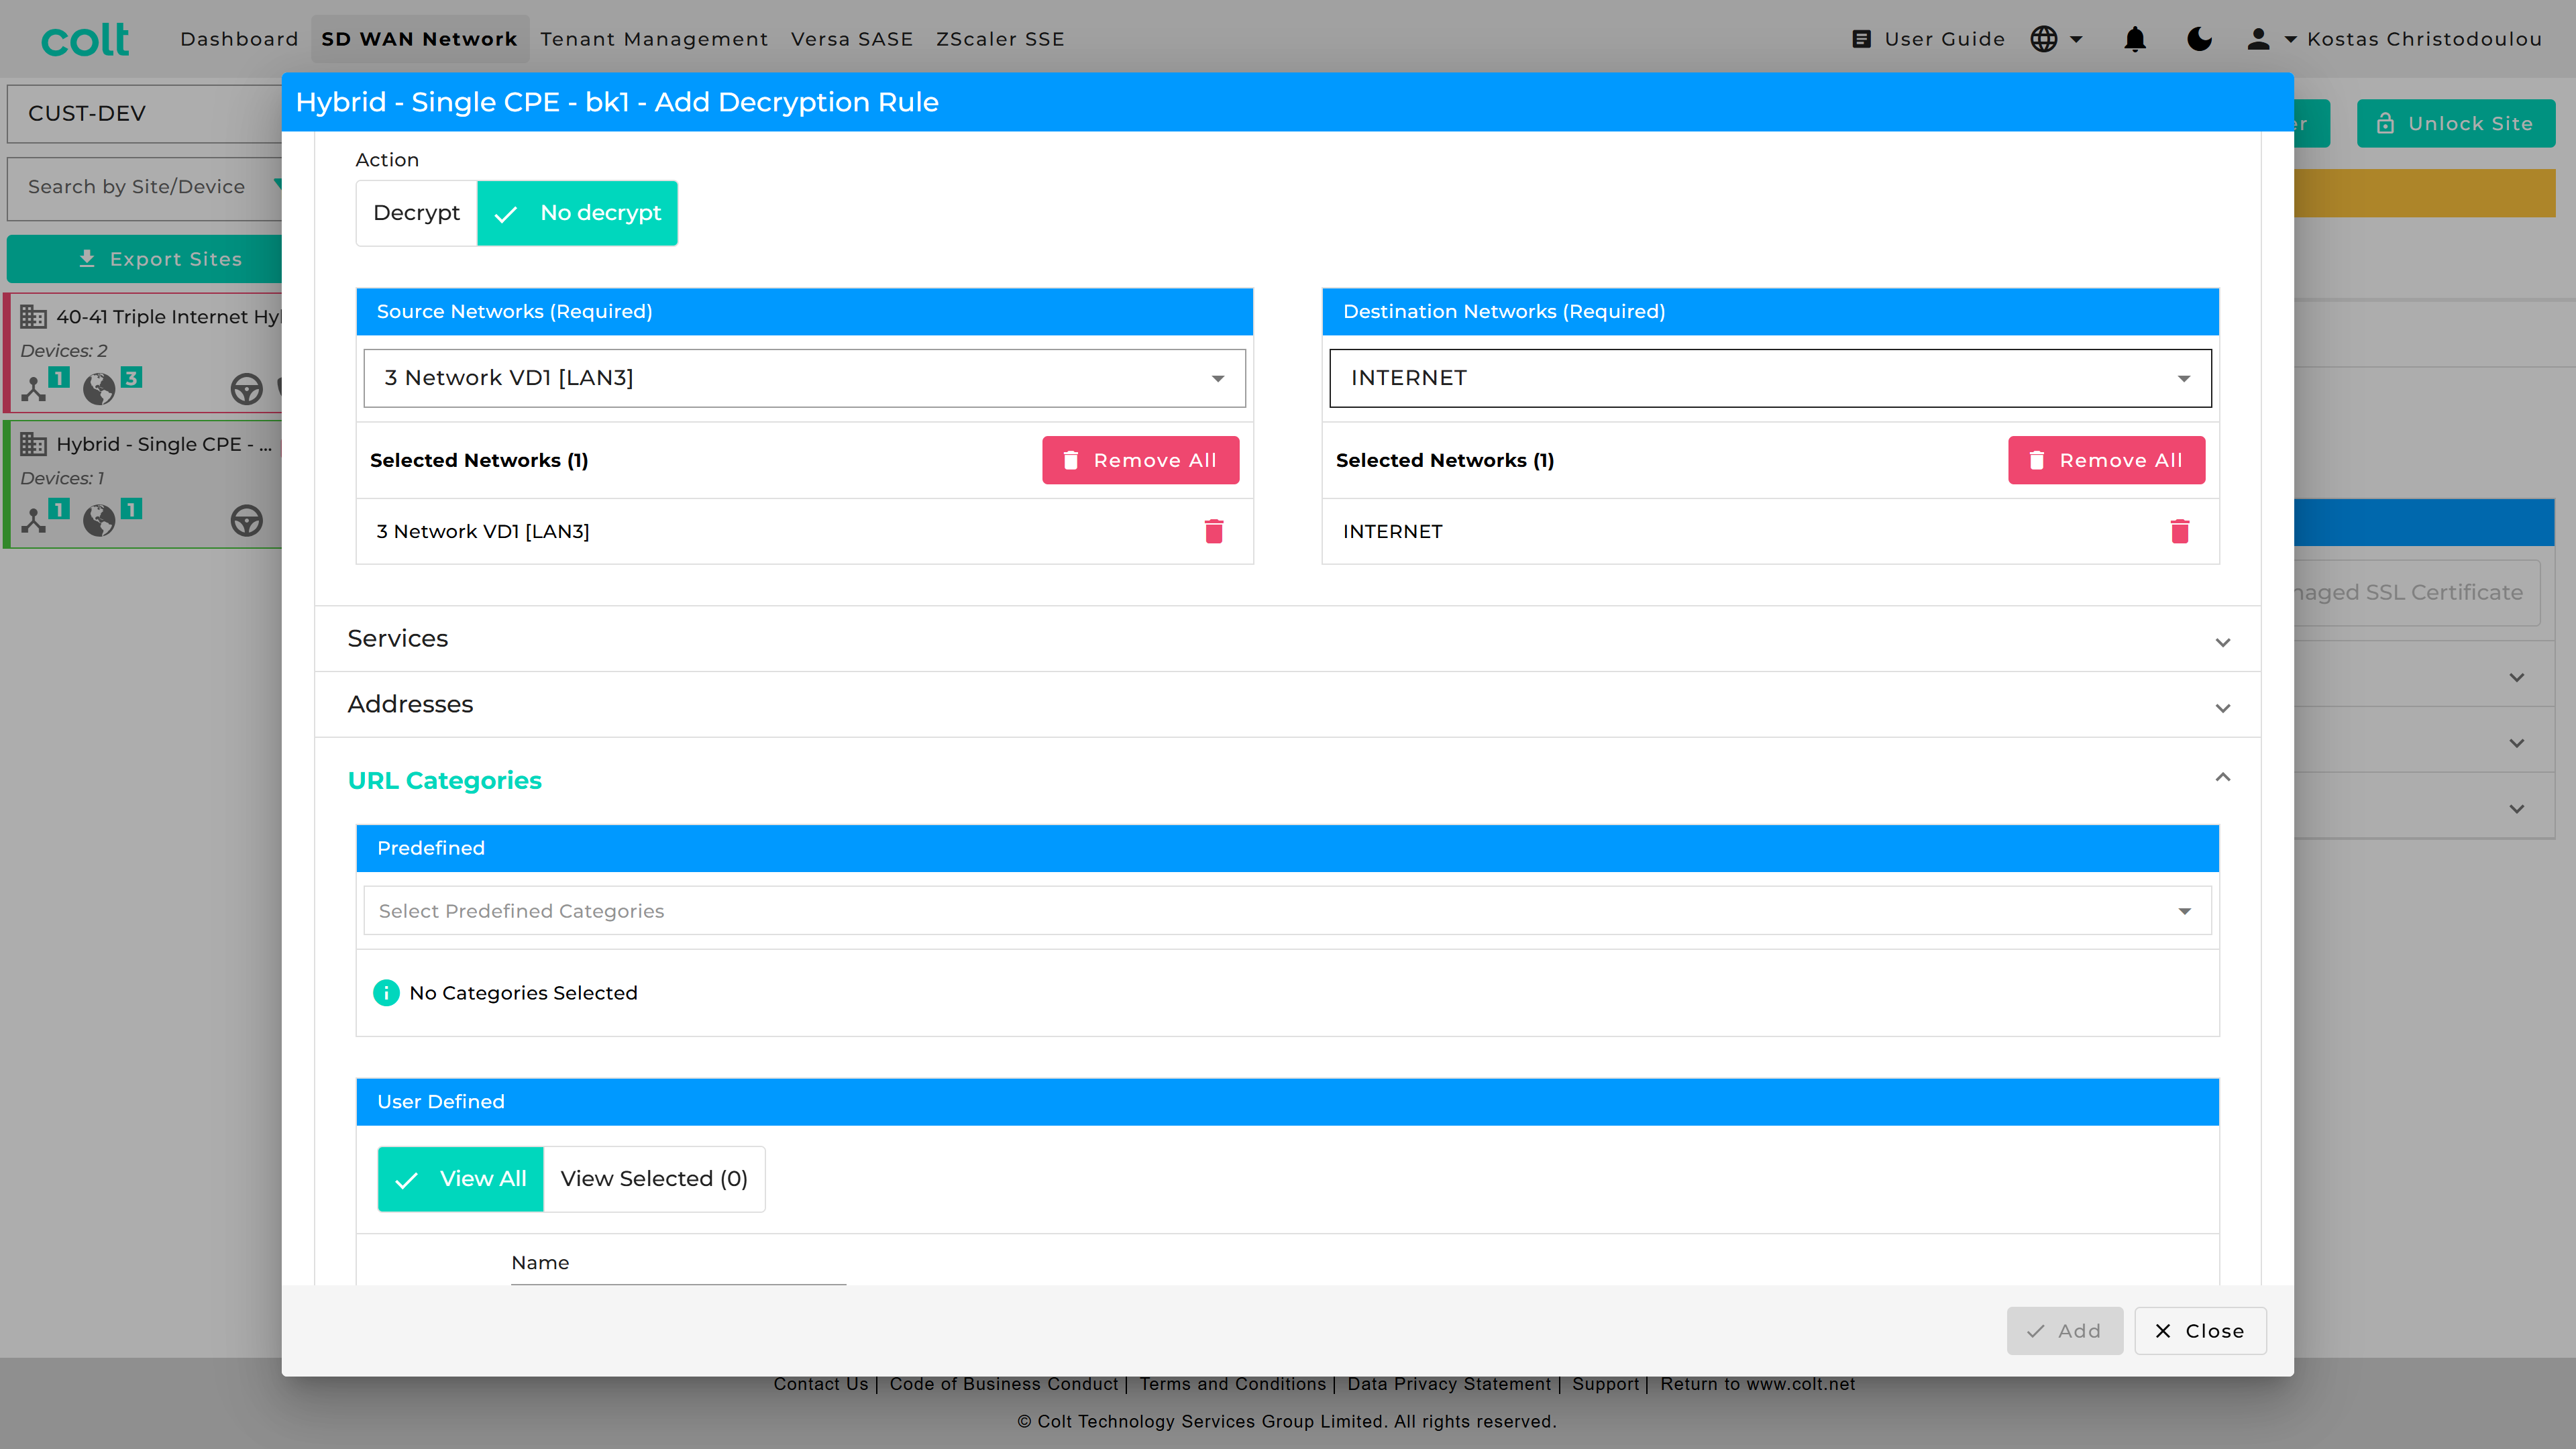
Task: Open the user menu dropdown arrow
Action: tap(2290, 40)
